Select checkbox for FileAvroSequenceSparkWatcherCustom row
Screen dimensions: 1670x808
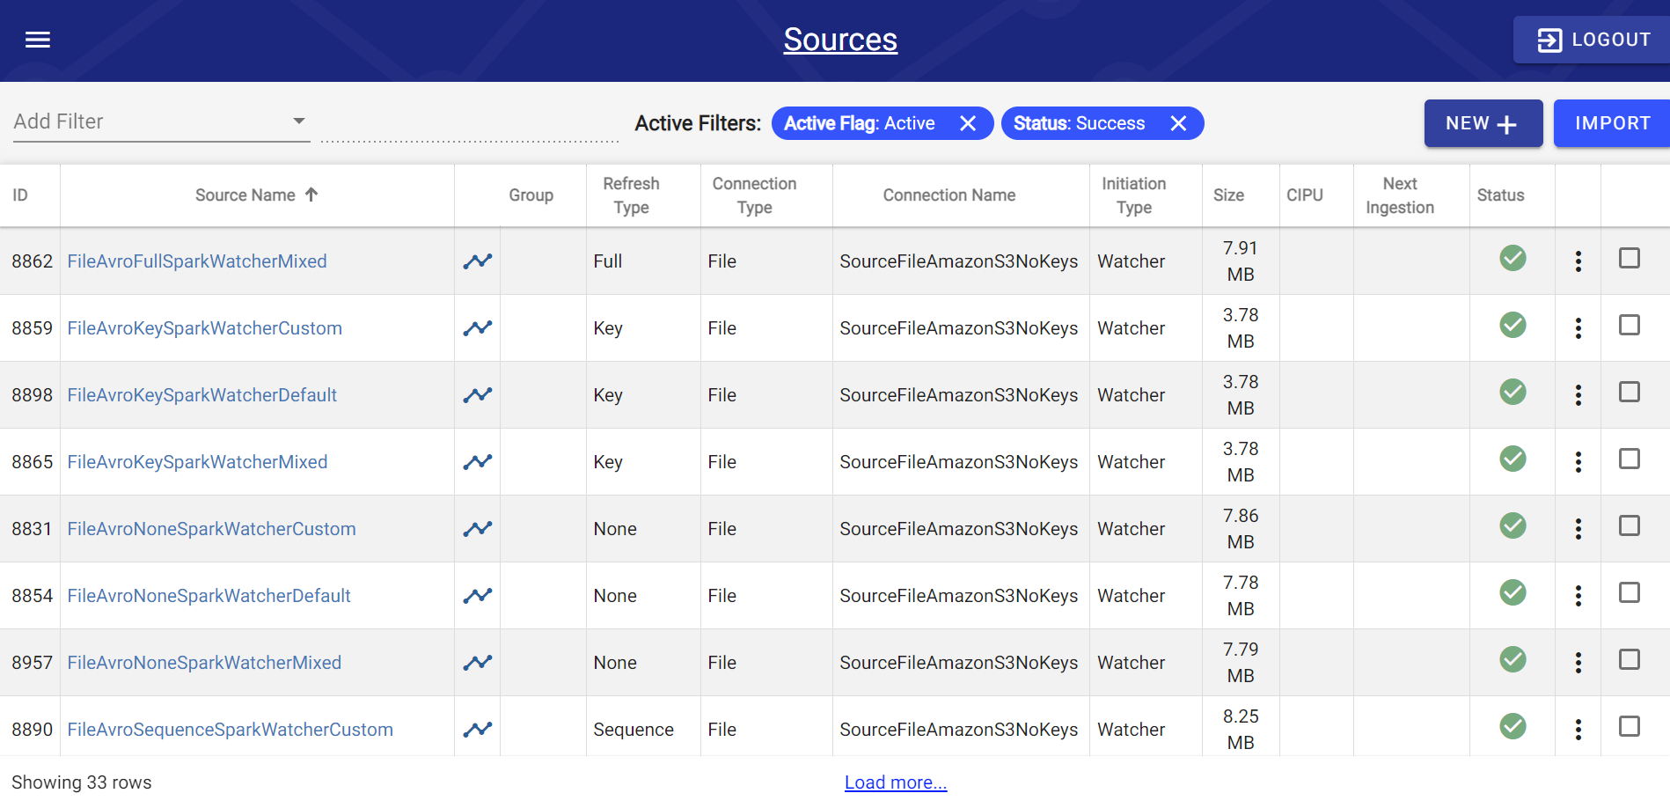(1630, 726)
